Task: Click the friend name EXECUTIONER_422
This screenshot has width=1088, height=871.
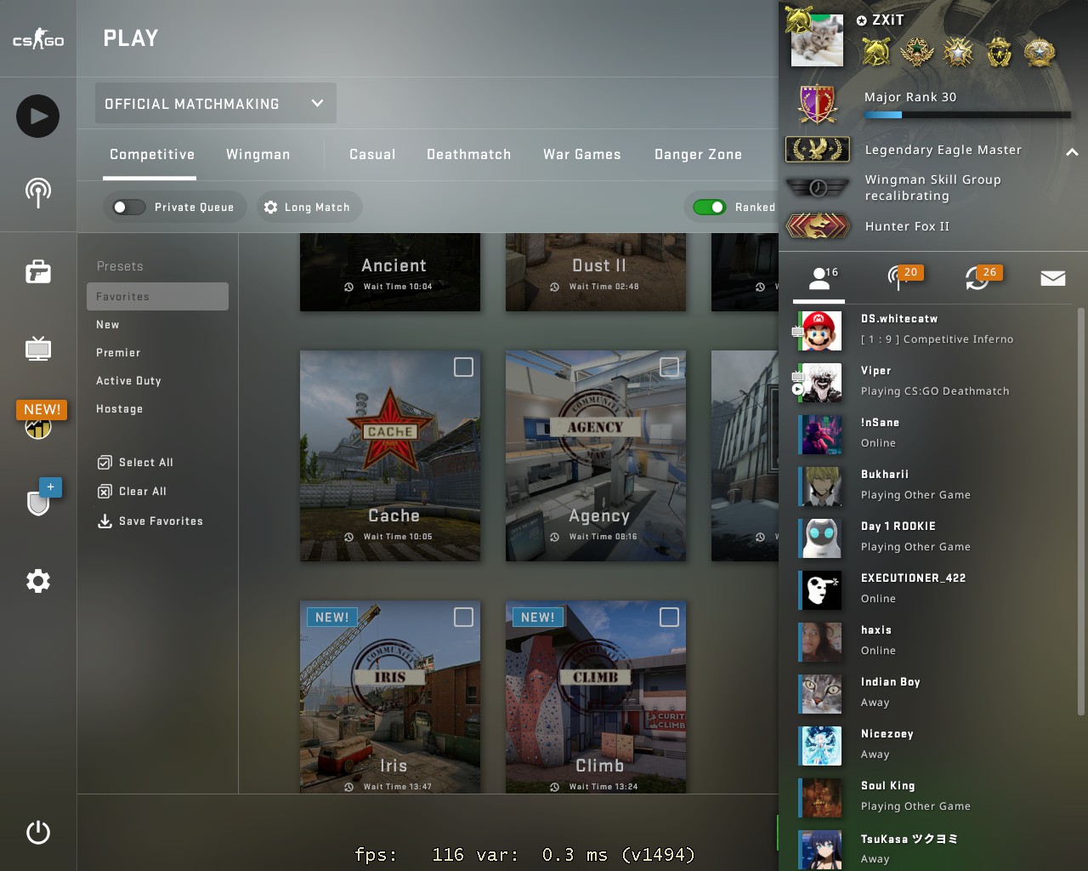Action: pyautogui.click(x=914, y=578)
